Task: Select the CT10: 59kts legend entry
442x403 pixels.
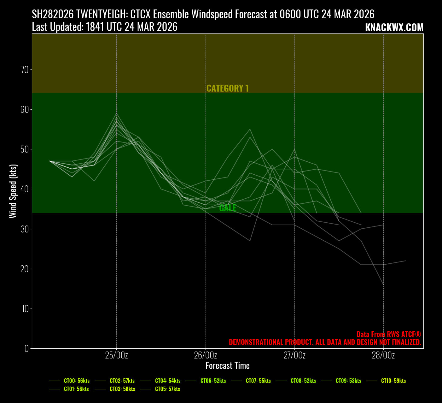Action: coord(393,381)
